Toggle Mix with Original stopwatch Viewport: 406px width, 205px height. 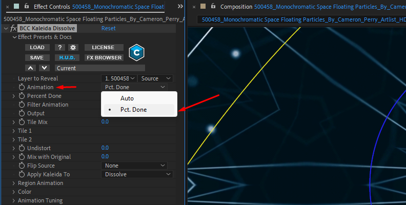click(22, 157)
